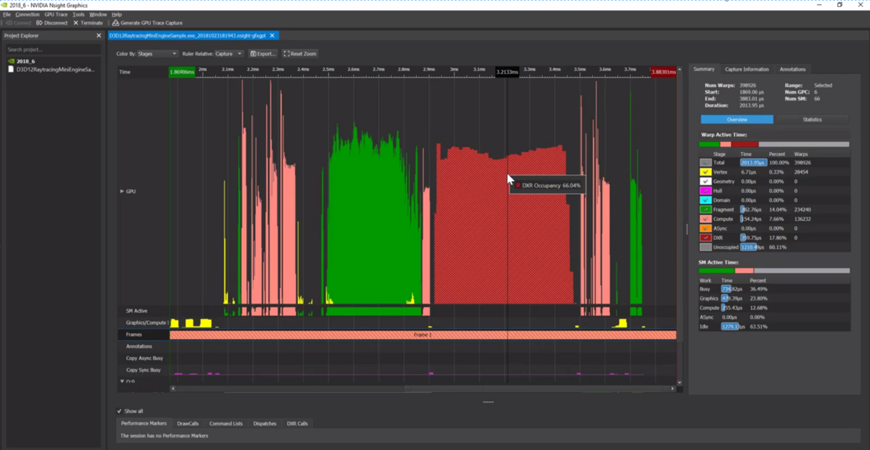Toggle the Geometry stage checkbox
Screen dimensions: 870x450
point(705,181)
